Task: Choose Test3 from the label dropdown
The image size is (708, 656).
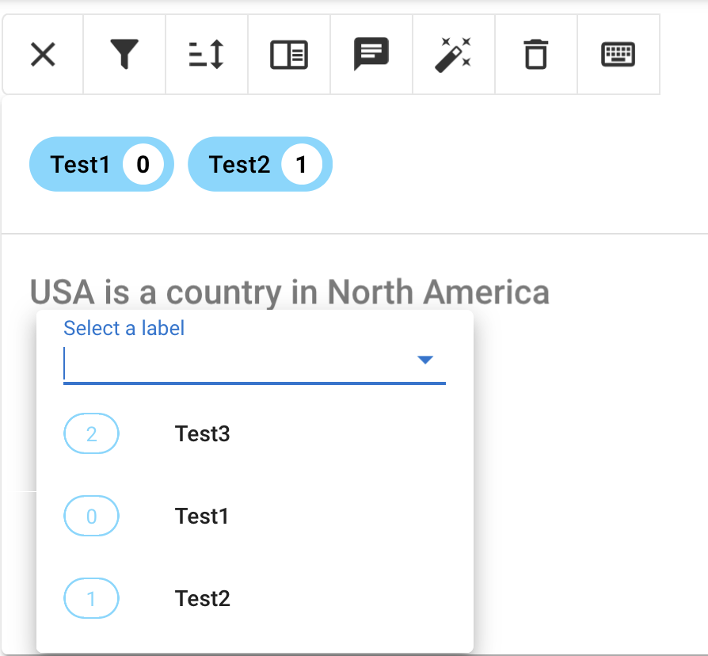Action: pos(202,433)
